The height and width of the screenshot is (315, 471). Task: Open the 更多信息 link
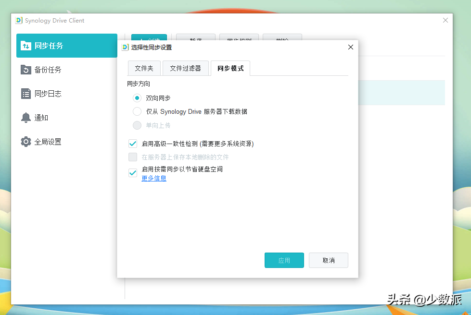[x=154, y=178]
